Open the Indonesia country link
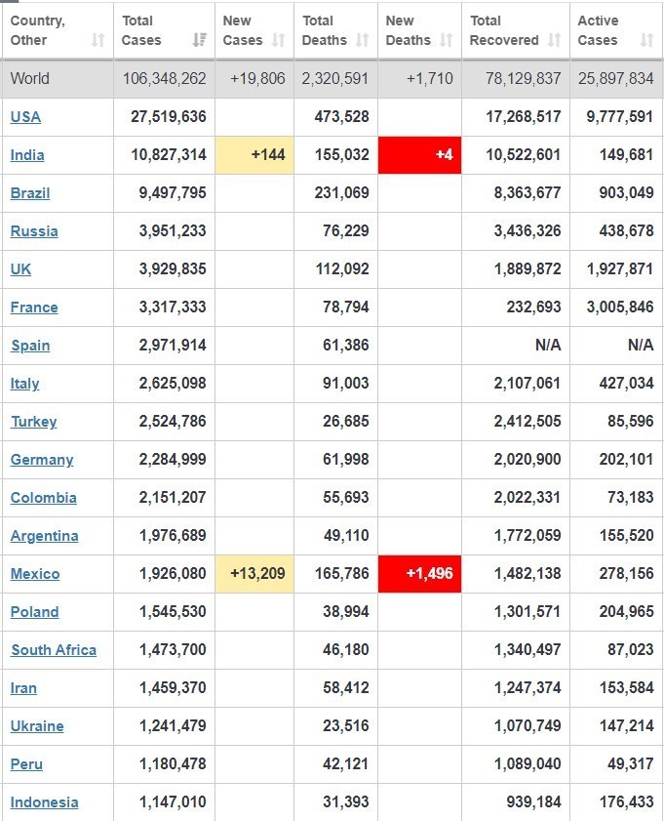The image size is (664, 821). point(44,802)
